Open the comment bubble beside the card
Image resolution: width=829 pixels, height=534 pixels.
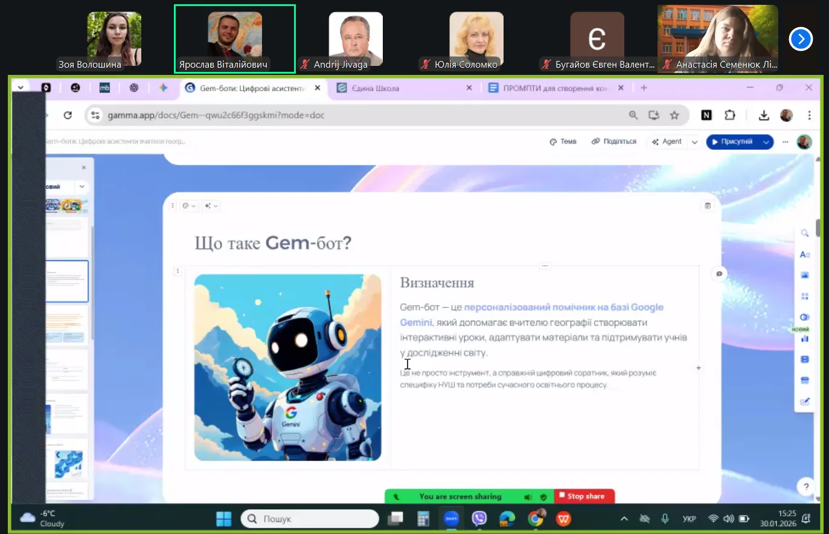pyautogui.click(x=719, y=274)
